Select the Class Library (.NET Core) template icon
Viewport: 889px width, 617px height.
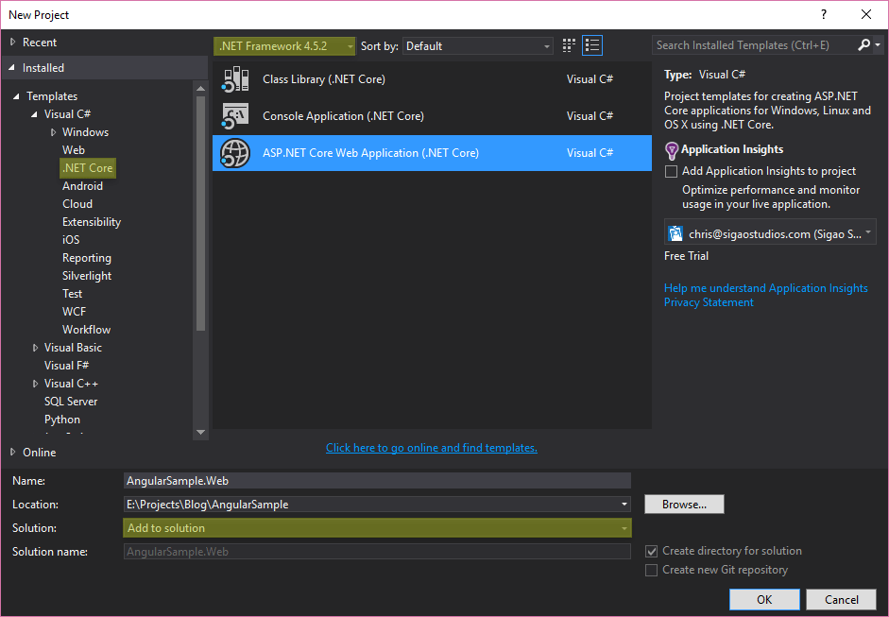[x=234, y=78]
